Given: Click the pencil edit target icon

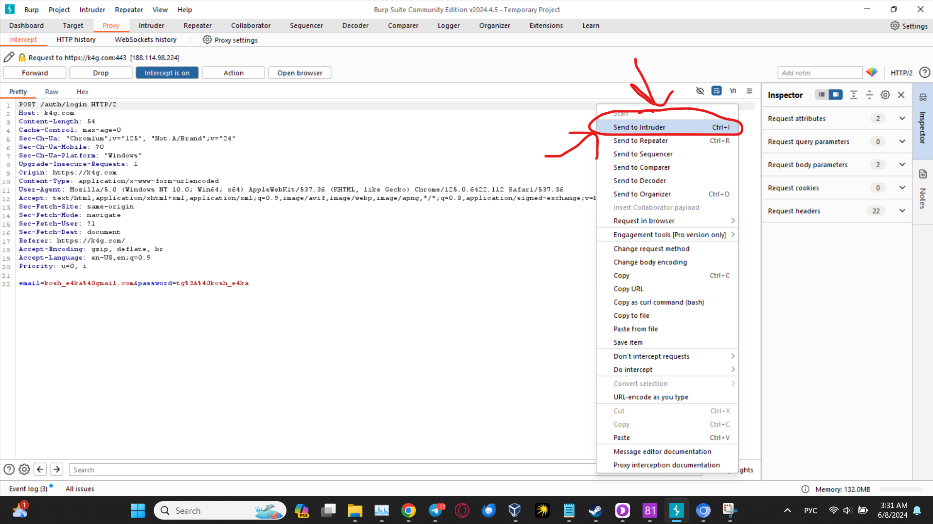Looking at the screenshot, I should click(9, 57).
